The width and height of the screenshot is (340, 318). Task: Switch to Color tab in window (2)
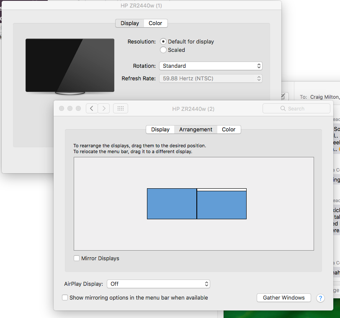(229, 130)
